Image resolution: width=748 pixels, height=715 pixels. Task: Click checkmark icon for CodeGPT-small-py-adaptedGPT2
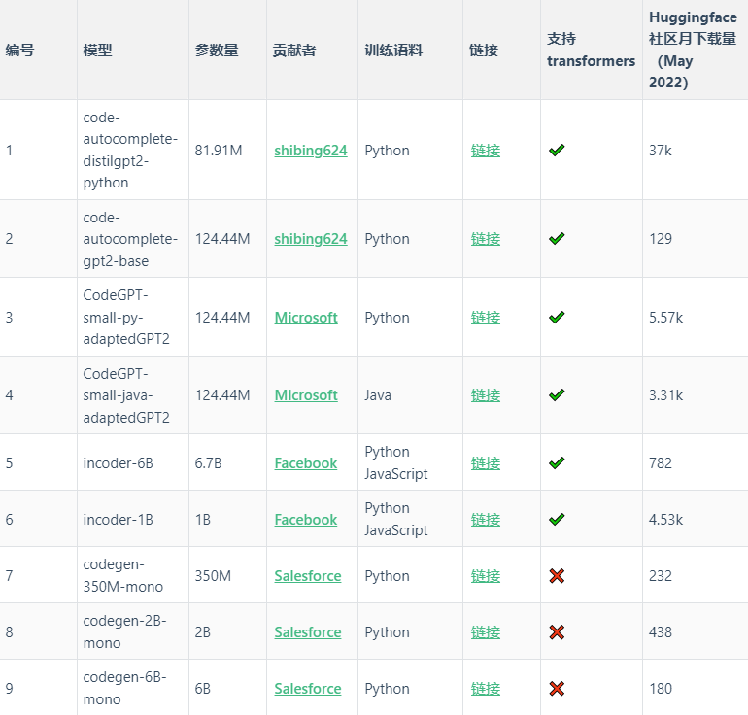[557, 318]
